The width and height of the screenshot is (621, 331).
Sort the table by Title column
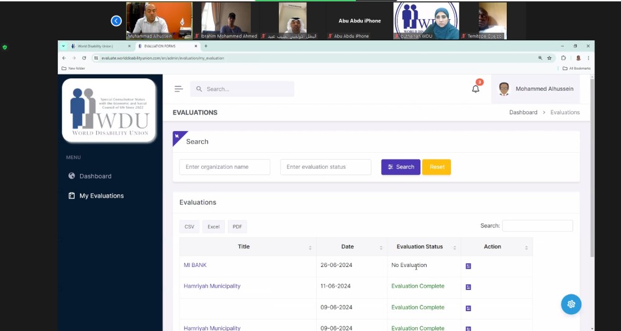[x=248, y=247]
